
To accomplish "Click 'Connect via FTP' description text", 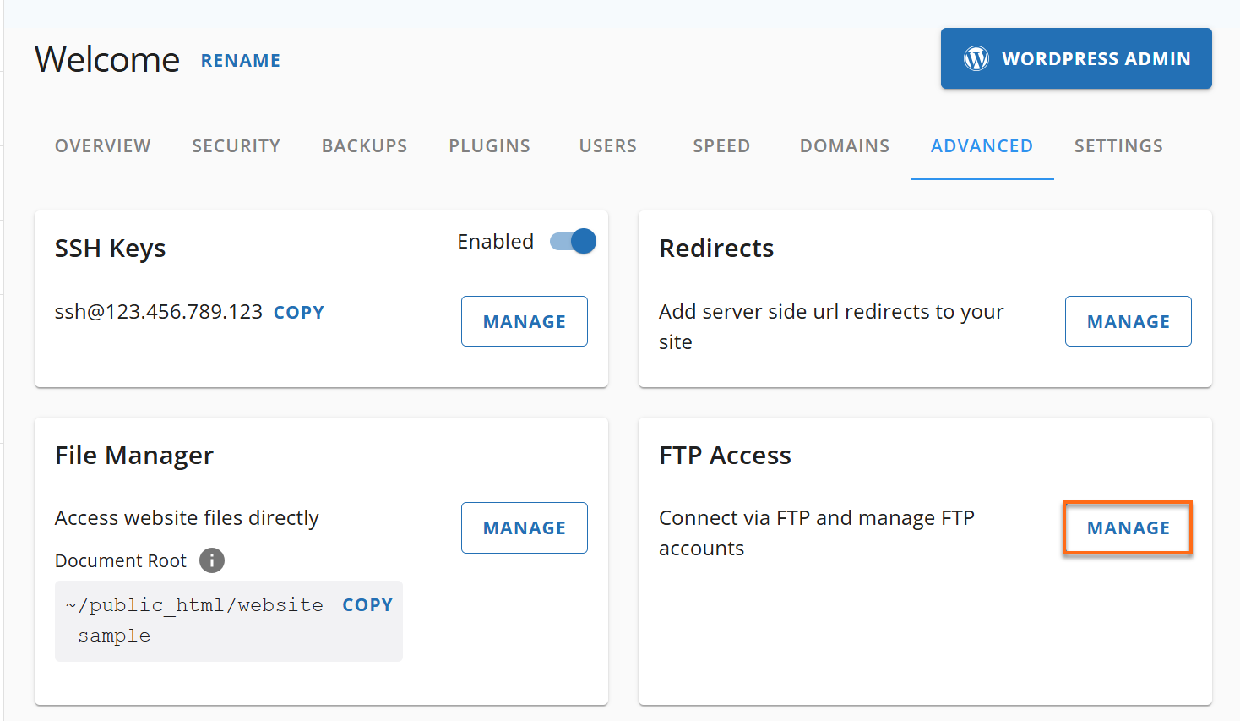I will click(817, 533).
